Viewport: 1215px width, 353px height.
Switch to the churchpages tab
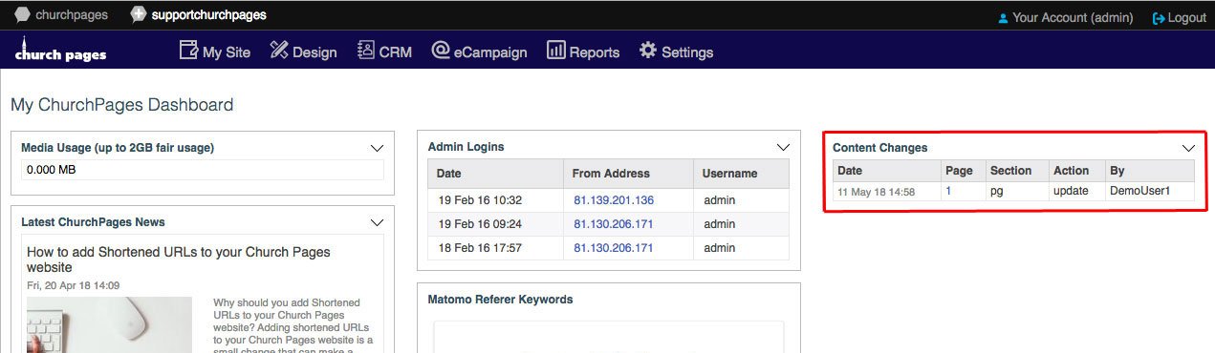point(61,14)
